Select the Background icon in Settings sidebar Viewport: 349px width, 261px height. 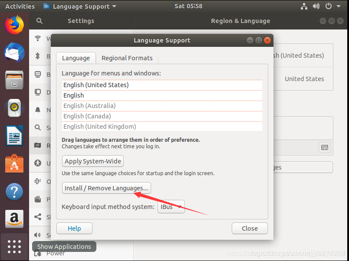[38, 74]
